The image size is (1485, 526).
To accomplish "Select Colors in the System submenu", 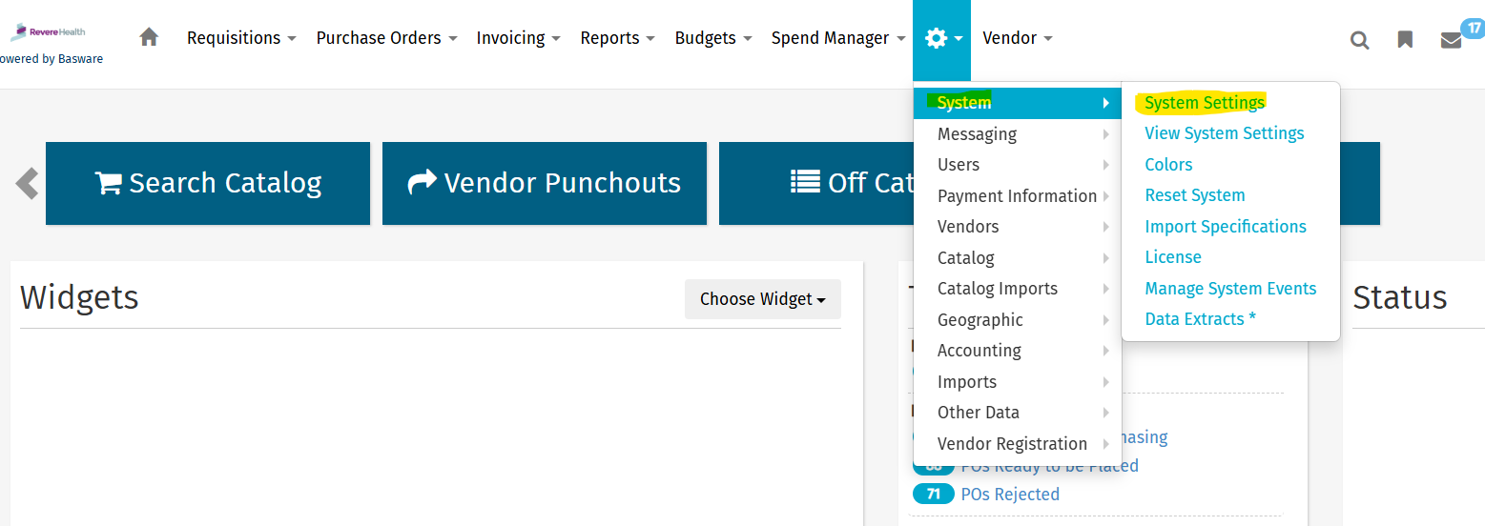I will [1168, 165].
